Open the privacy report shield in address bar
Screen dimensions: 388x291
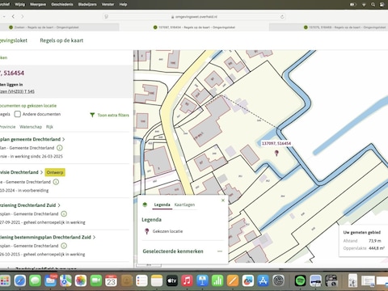pos(107,17)
